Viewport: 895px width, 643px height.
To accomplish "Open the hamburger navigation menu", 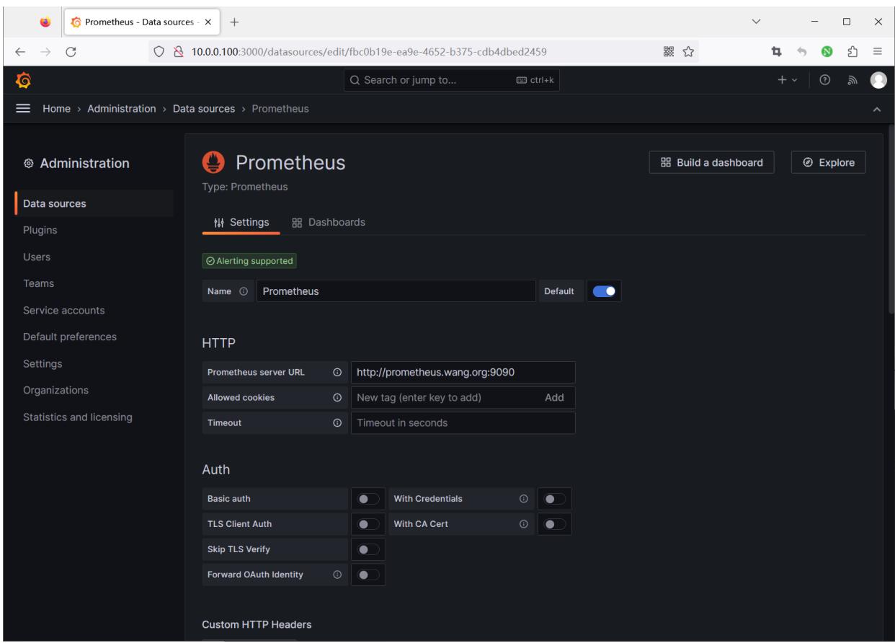I will point(23,108).
